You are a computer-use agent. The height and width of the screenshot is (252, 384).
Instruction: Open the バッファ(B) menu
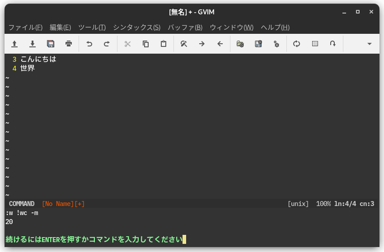[185, 27]
